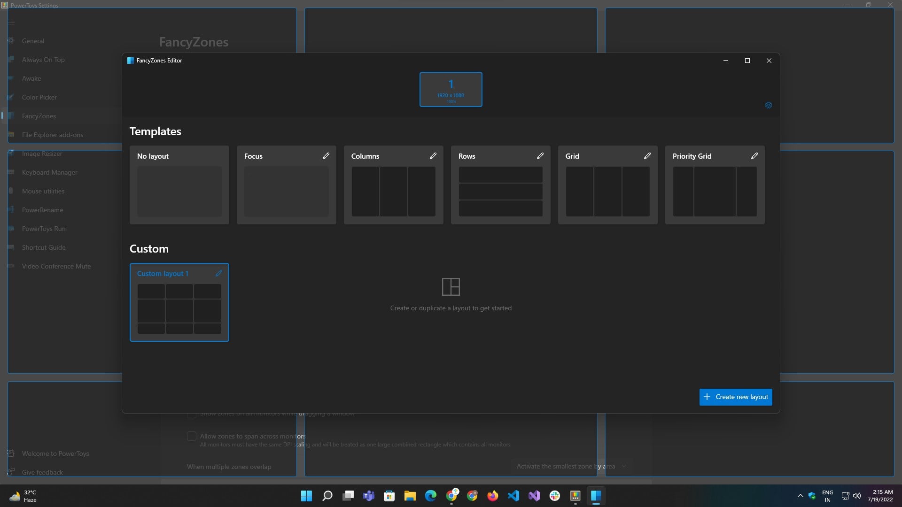
Task: Launch Firefox from the taskbar
Action: (493, 496)
